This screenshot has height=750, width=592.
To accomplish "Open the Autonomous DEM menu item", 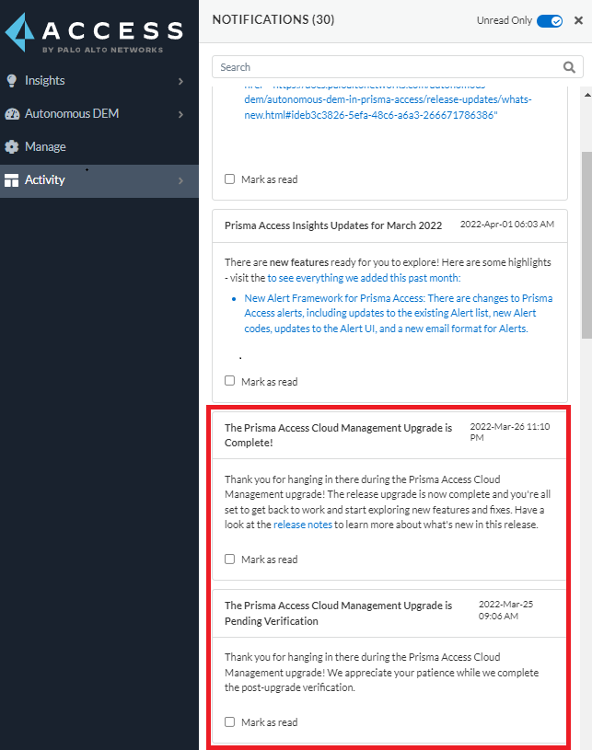I will click(99, 114).
